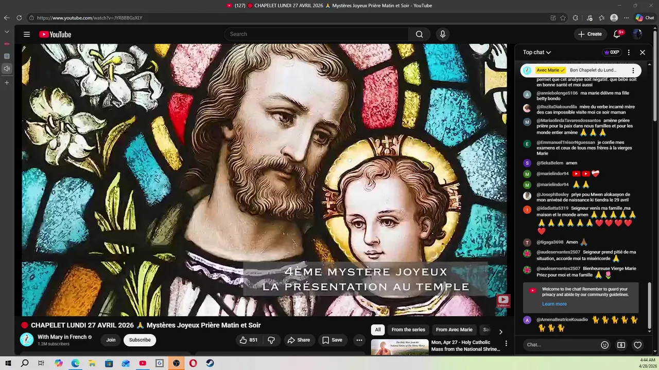Reload the page
Viewport: 659px width, 370px height.
coord(19,18)
